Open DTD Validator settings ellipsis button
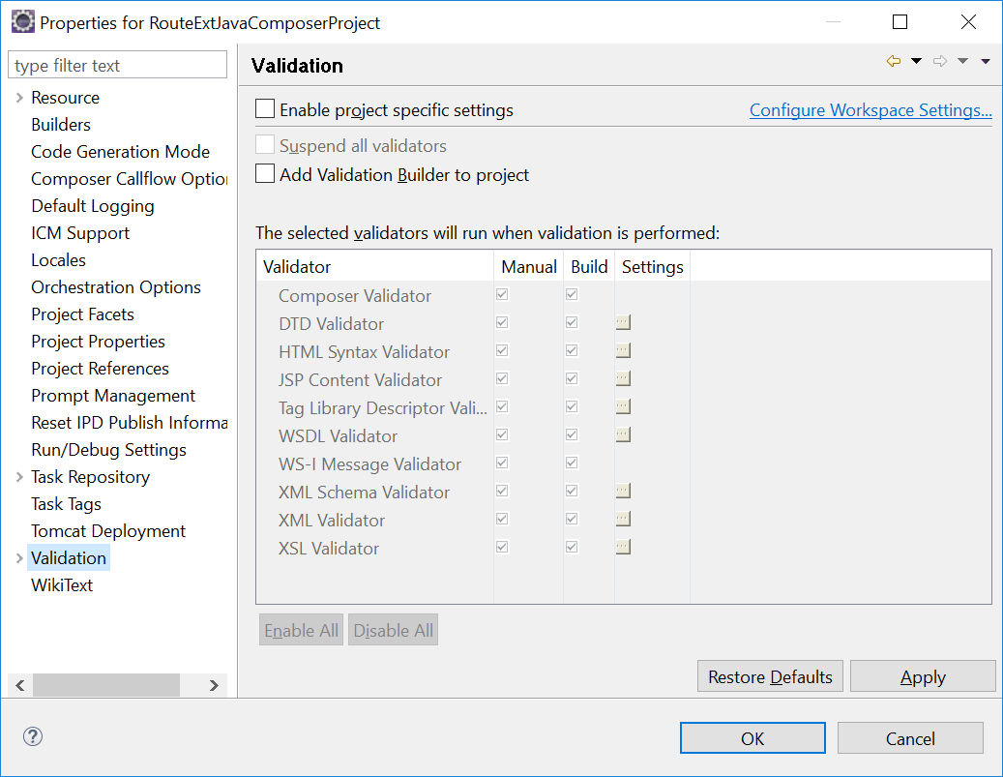The image size is (1003, 777). (x=623, y=323)
